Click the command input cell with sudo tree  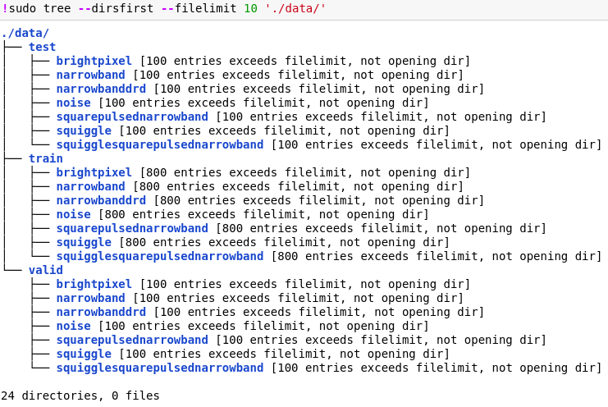click(x=164, y=8)
